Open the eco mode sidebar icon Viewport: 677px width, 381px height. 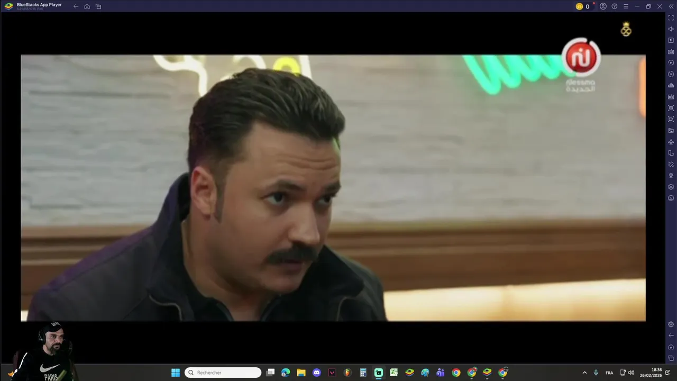point(671,198)
